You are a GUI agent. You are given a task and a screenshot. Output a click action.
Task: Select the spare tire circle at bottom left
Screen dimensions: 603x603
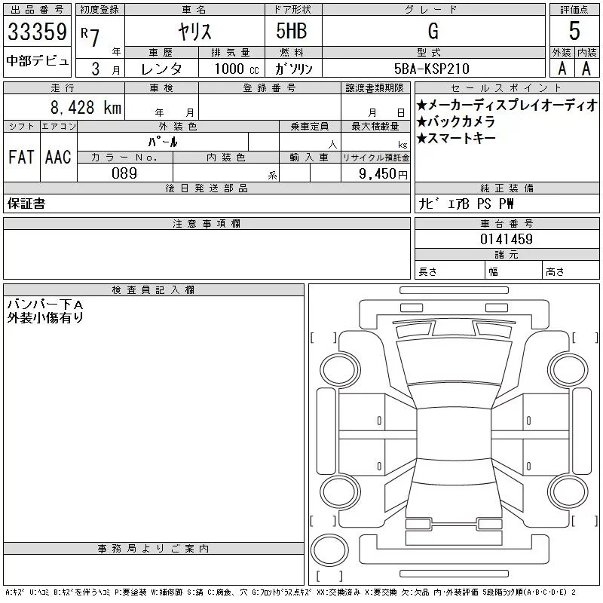(x=329, y=550)
